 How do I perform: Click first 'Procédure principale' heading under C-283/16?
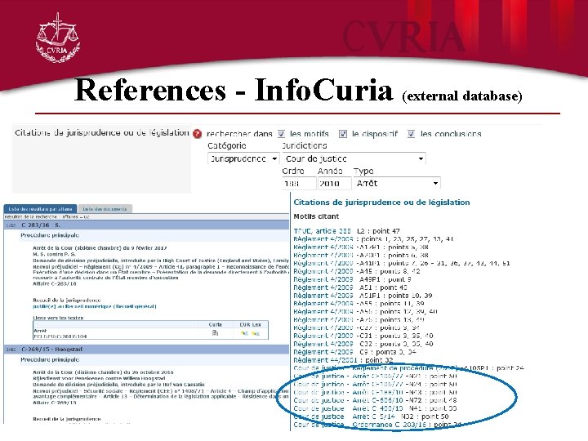pyautogui.click(x=50, y=235)
